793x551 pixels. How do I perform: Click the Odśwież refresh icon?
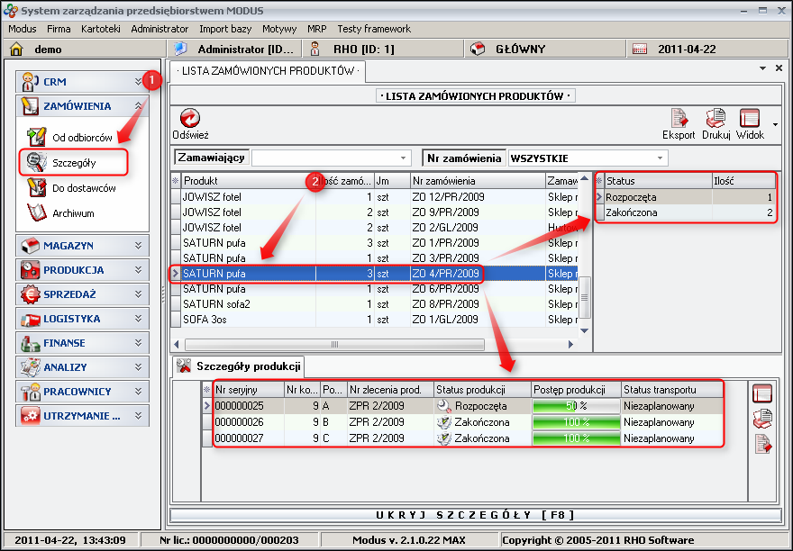pos(190,120)
